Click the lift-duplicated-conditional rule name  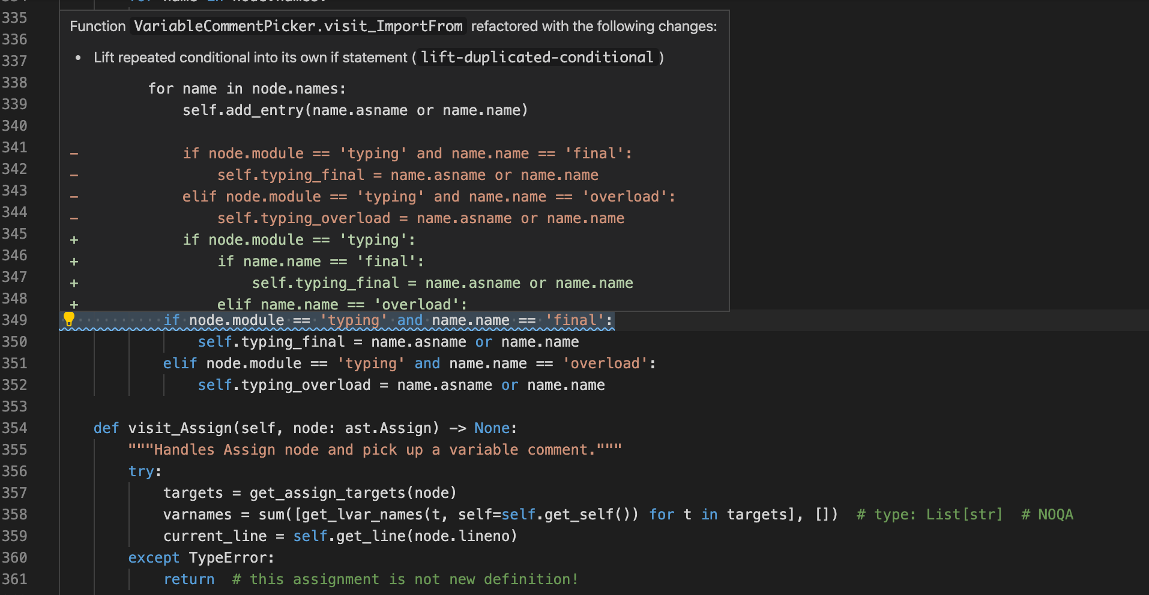[537, 58]
